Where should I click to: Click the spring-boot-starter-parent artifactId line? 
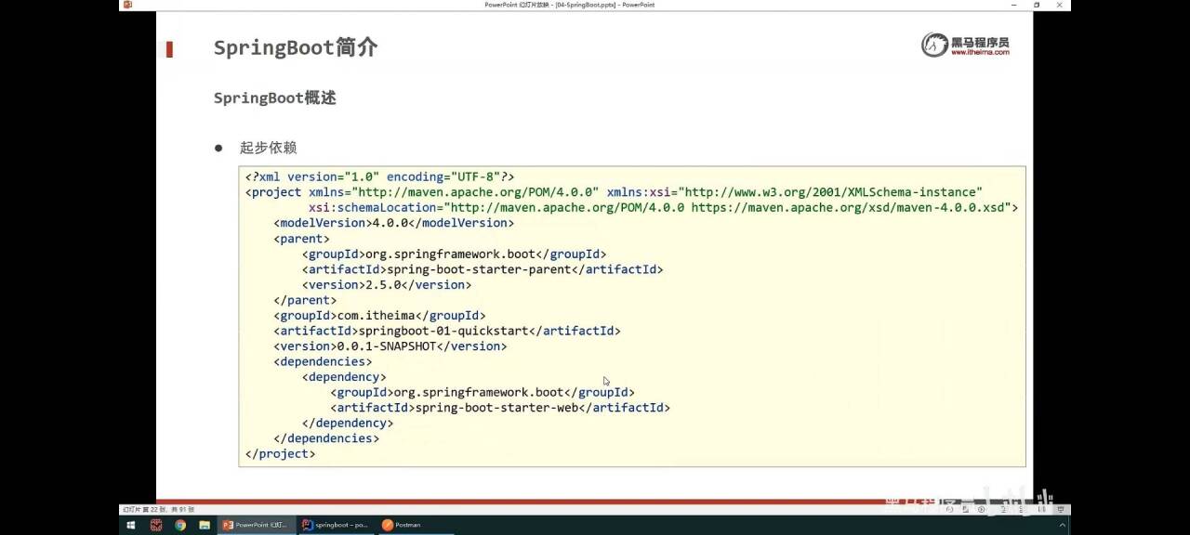483,269
